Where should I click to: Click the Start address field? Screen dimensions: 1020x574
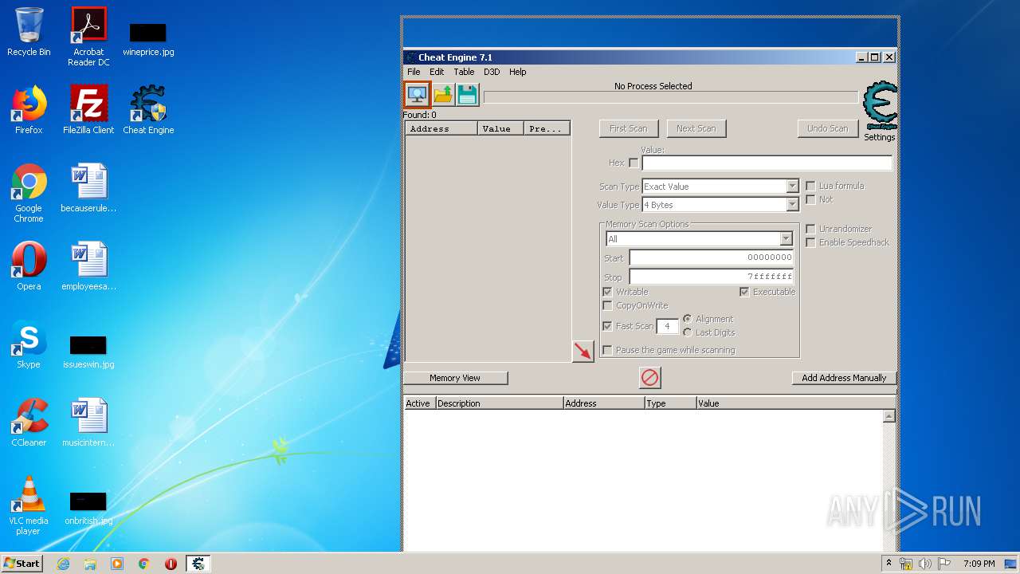tap(712, 258)
